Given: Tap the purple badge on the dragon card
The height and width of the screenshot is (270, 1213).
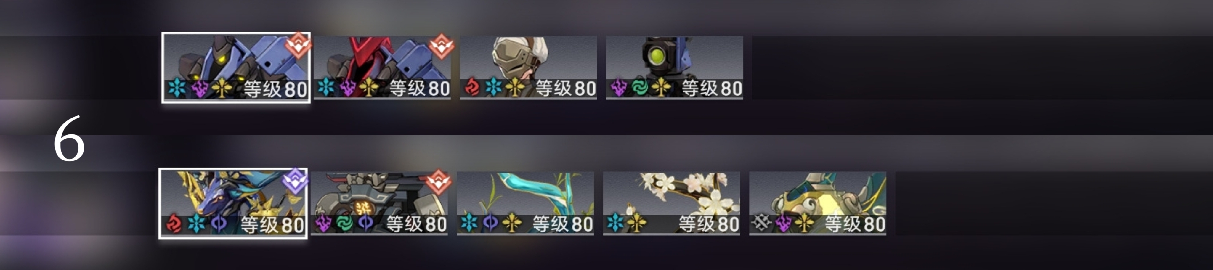Looking at the screenshot, I should (295, 181).
